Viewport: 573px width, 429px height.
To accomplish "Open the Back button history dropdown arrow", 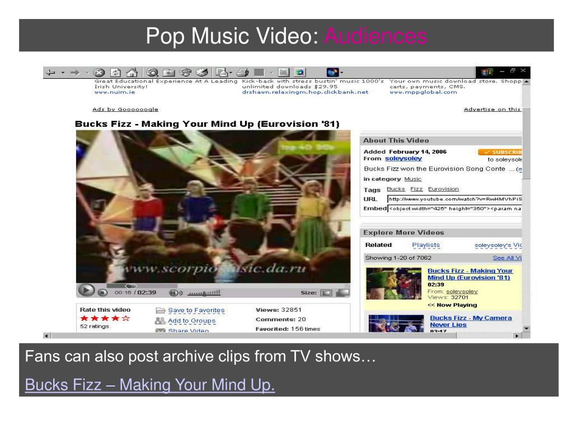I will point(63,73).
